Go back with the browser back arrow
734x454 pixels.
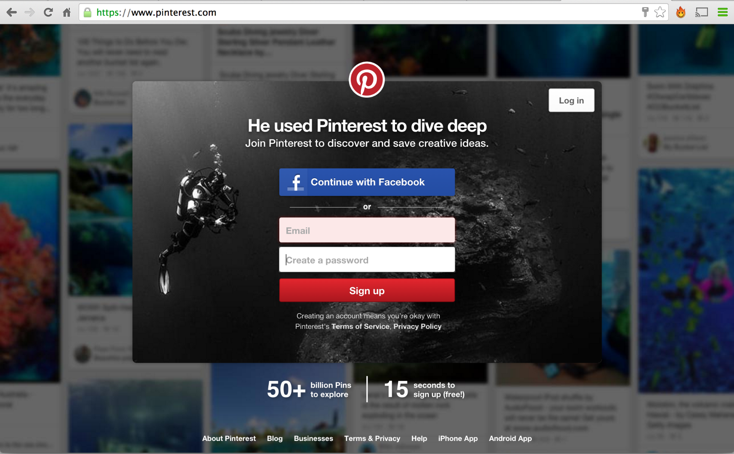[x=12, y=13]
